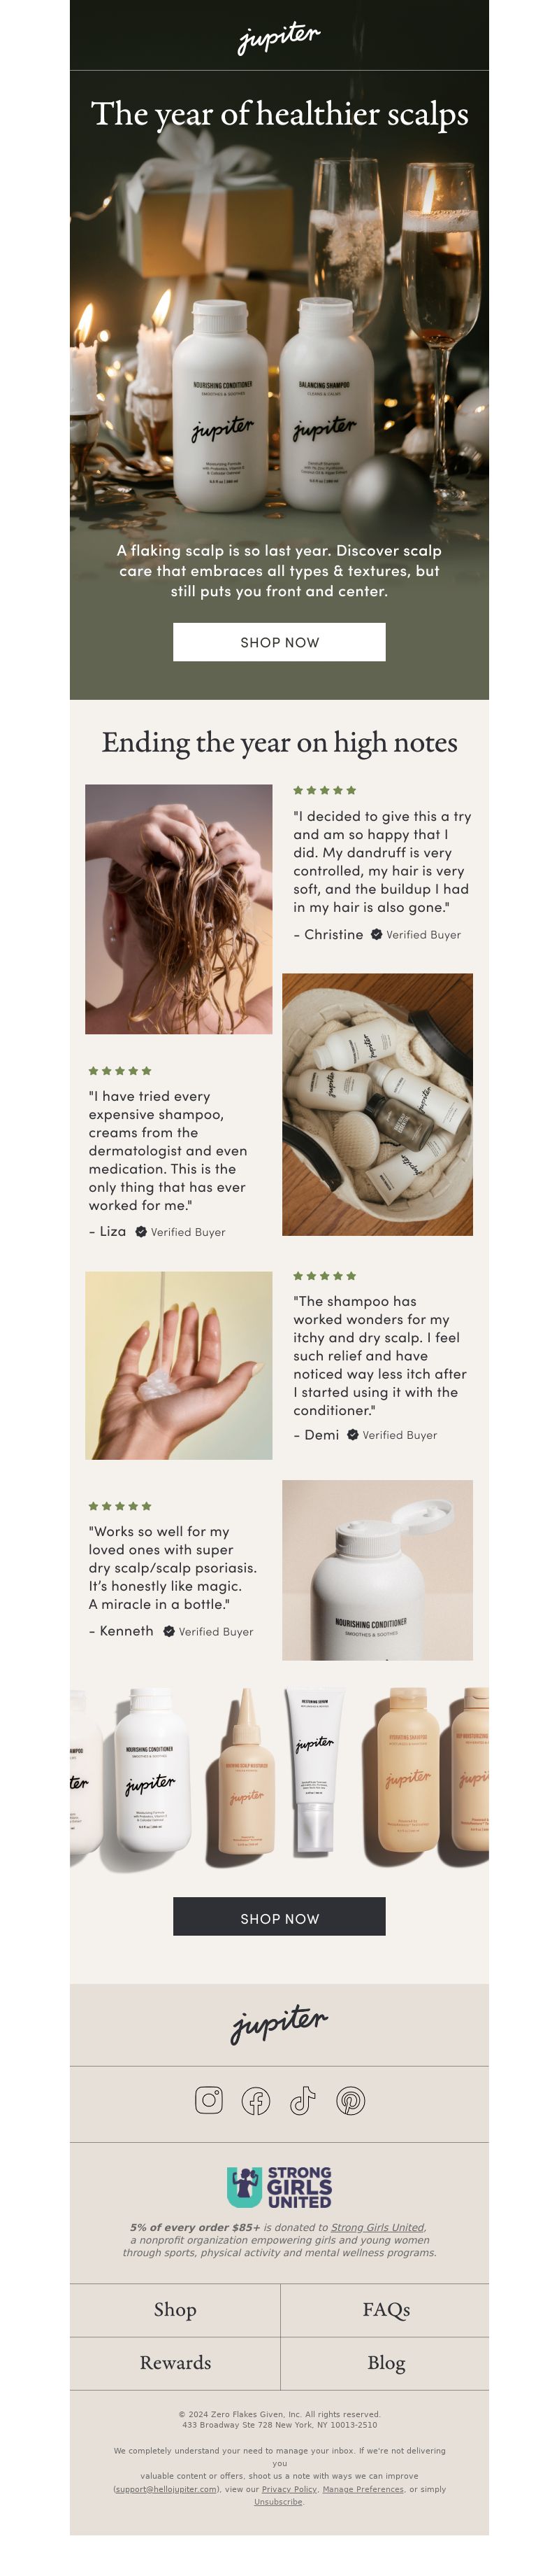Open the TikTok icon in footer

pos(303,2100)
